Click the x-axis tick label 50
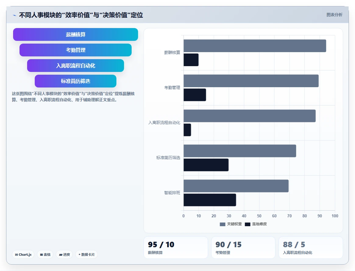 [x=259, y=216]
